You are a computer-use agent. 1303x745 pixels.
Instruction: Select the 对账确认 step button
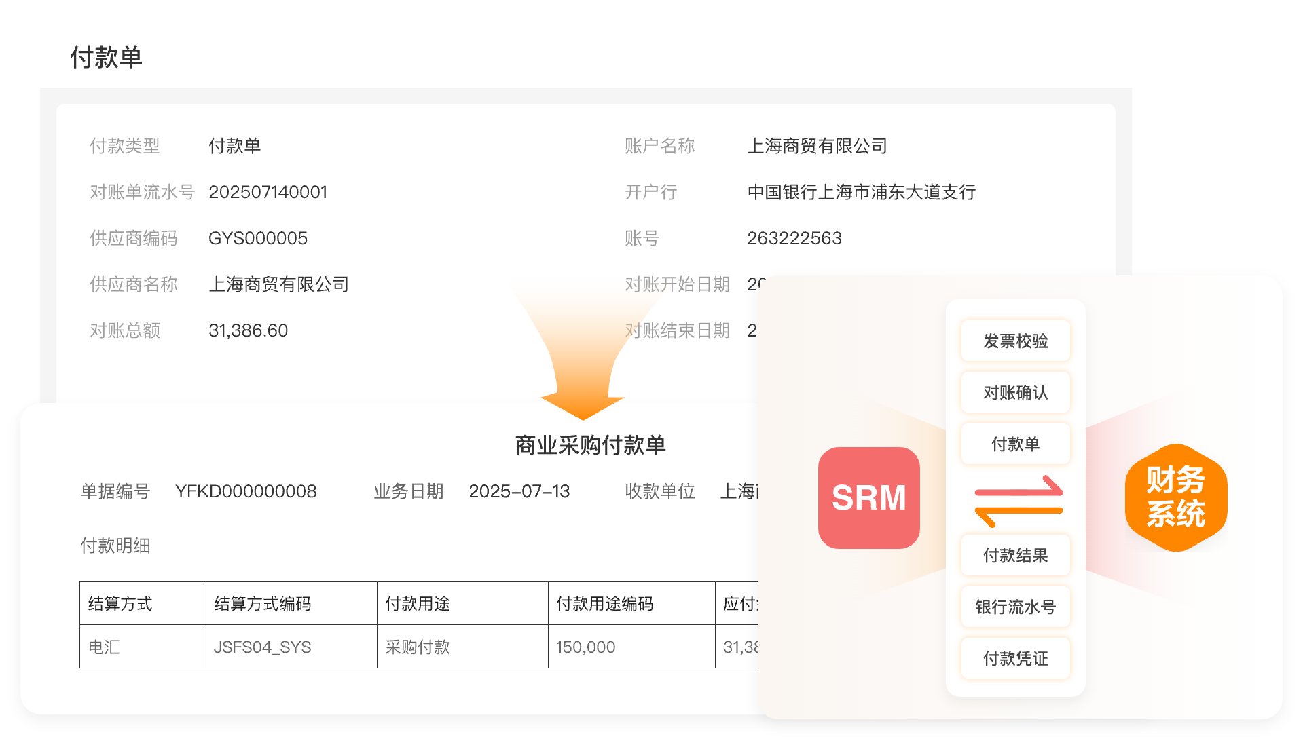(1015, 392)
